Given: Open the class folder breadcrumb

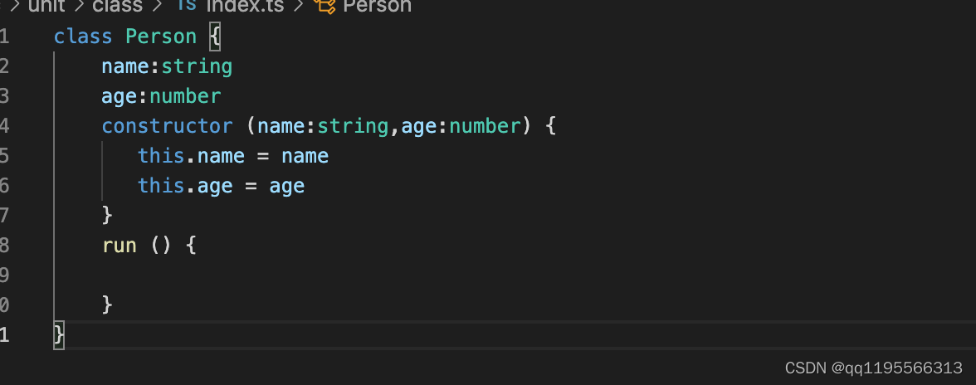Looking at the screenshot, I should (118, 5).
